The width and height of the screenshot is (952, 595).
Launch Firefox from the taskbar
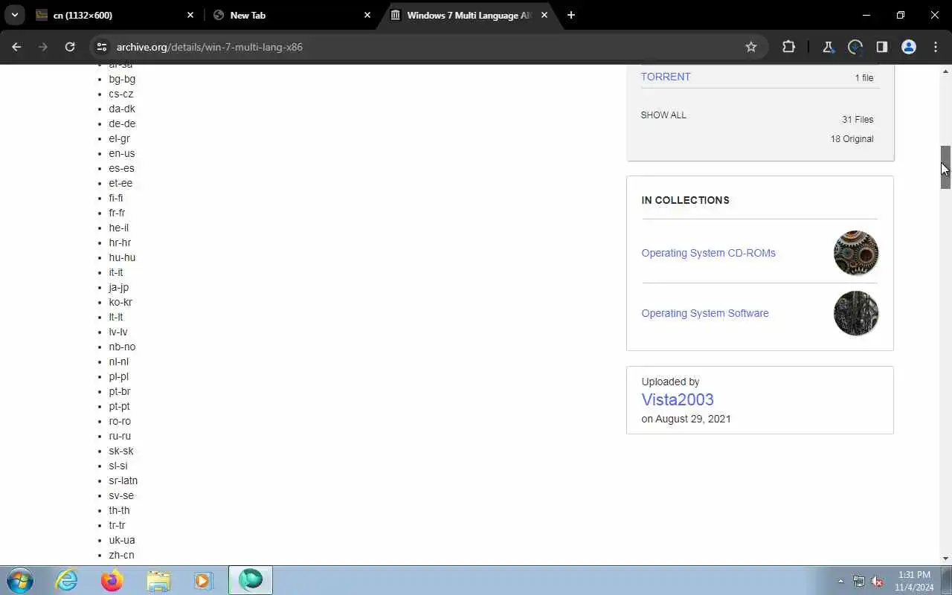coord(112,580)
